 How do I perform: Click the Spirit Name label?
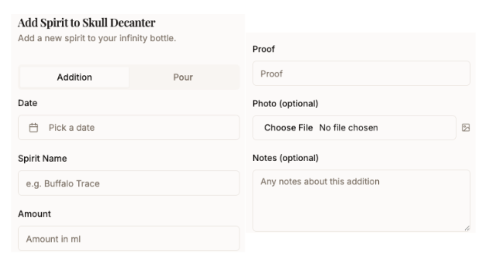(x=42, y=158)
